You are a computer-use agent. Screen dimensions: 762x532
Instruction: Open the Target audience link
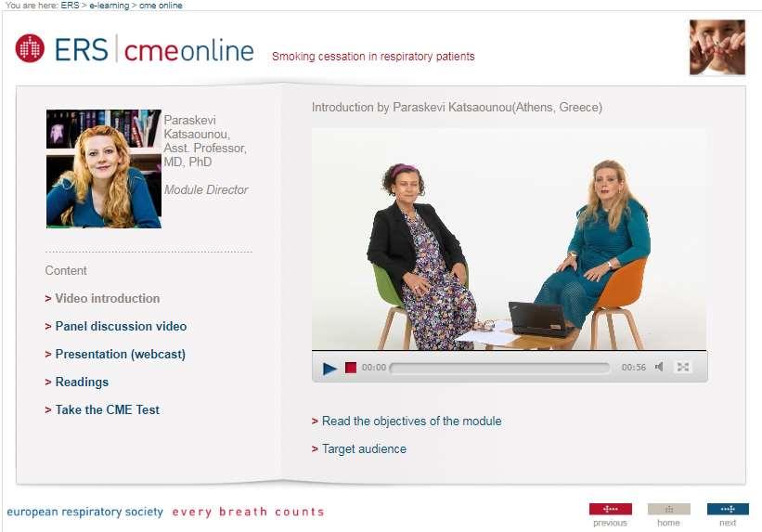pos(364,448)
